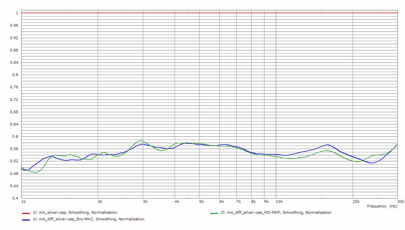Click the Frequency (Hz) axis title

[x=382, y=206]
